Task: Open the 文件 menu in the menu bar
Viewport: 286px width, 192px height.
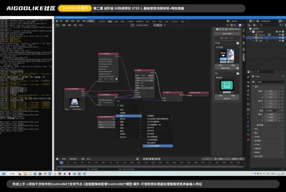Action: coord(61,20)
